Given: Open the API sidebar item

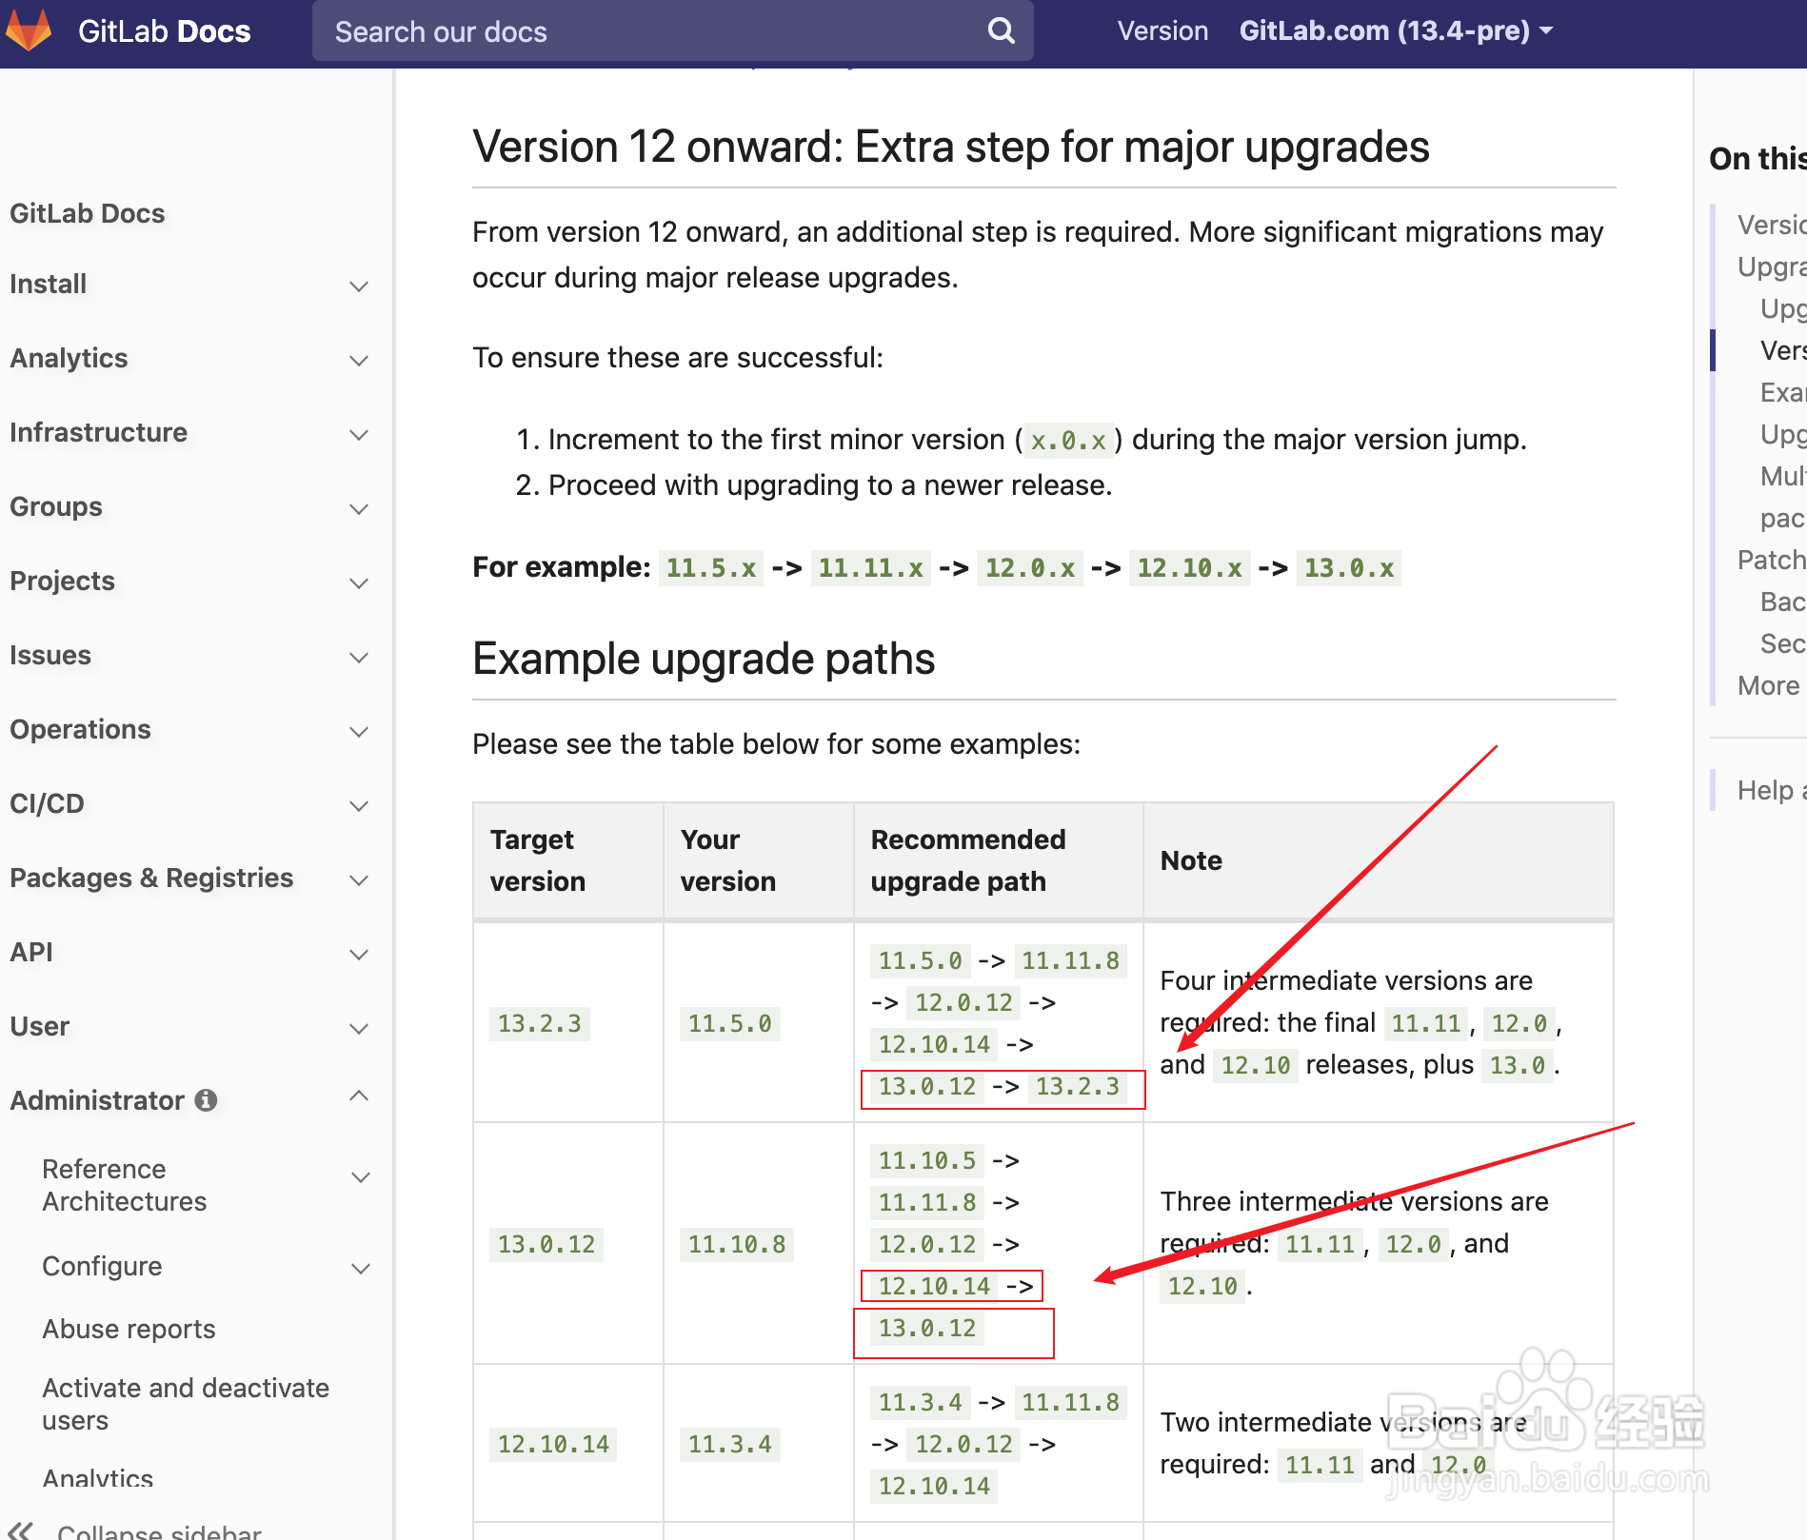Looking at the screenshot, I should (31, 952).
